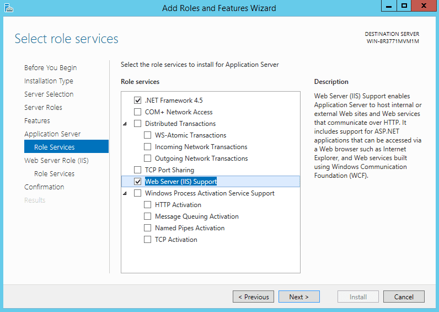Select the Web Server (IIS) Support row text
The width and height of the screenshot is (439, 312).
coord(181,182)
